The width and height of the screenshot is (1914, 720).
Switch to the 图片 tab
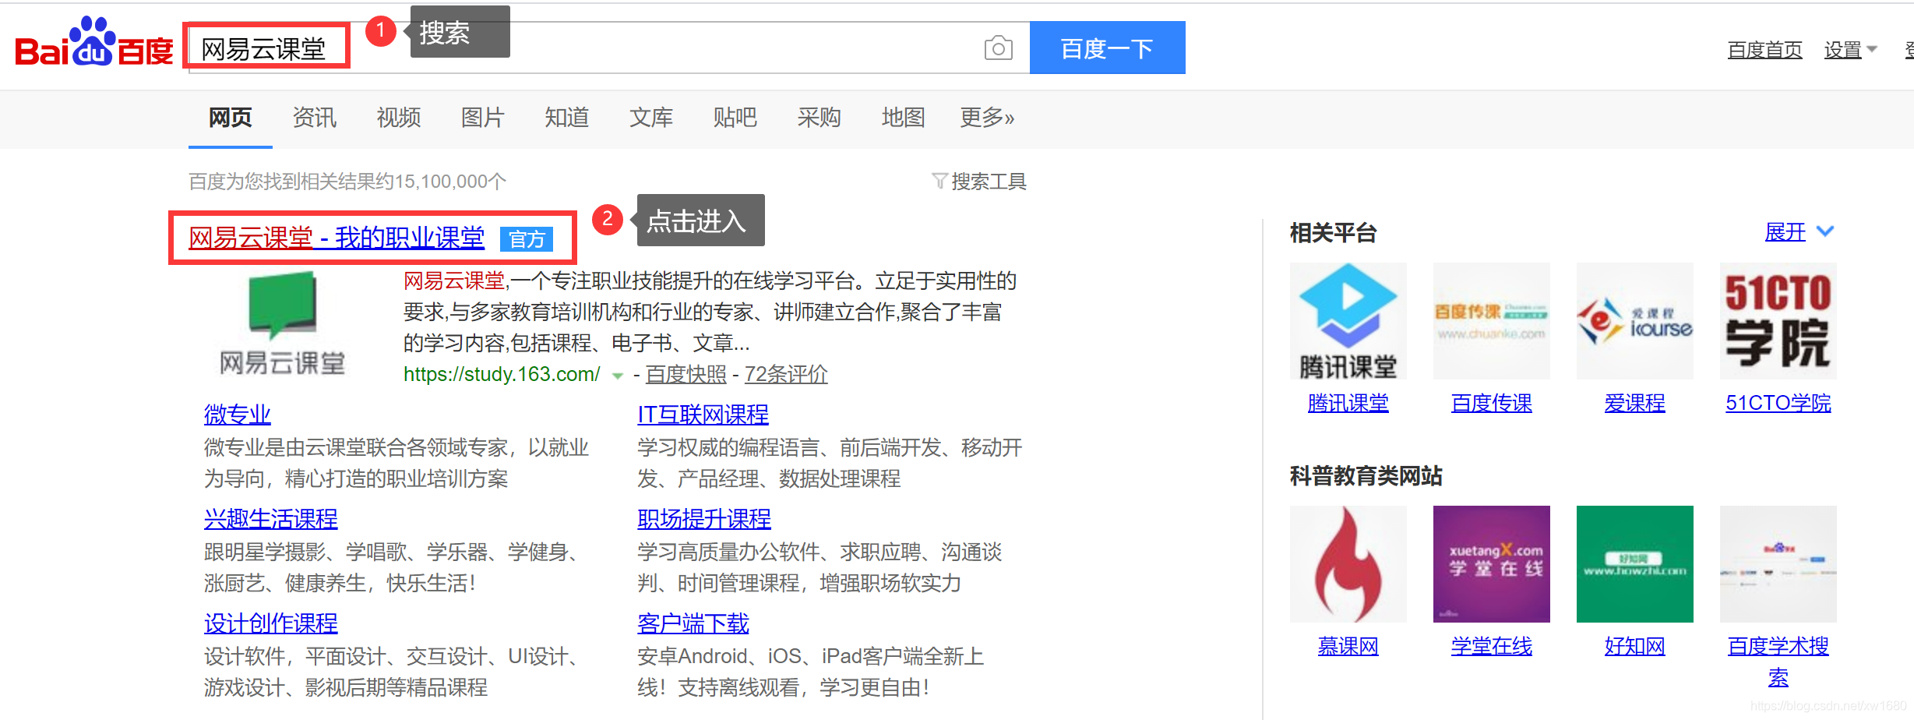(483, 118)
